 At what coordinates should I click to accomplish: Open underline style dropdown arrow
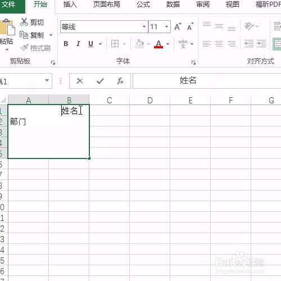point(100,44)
